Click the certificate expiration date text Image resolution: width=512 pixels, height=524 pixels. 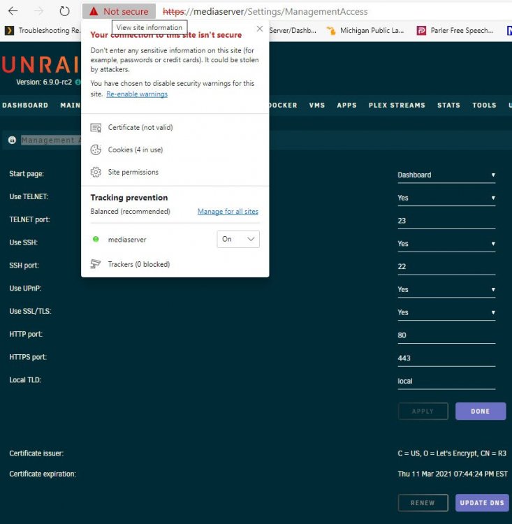point(453,474)
